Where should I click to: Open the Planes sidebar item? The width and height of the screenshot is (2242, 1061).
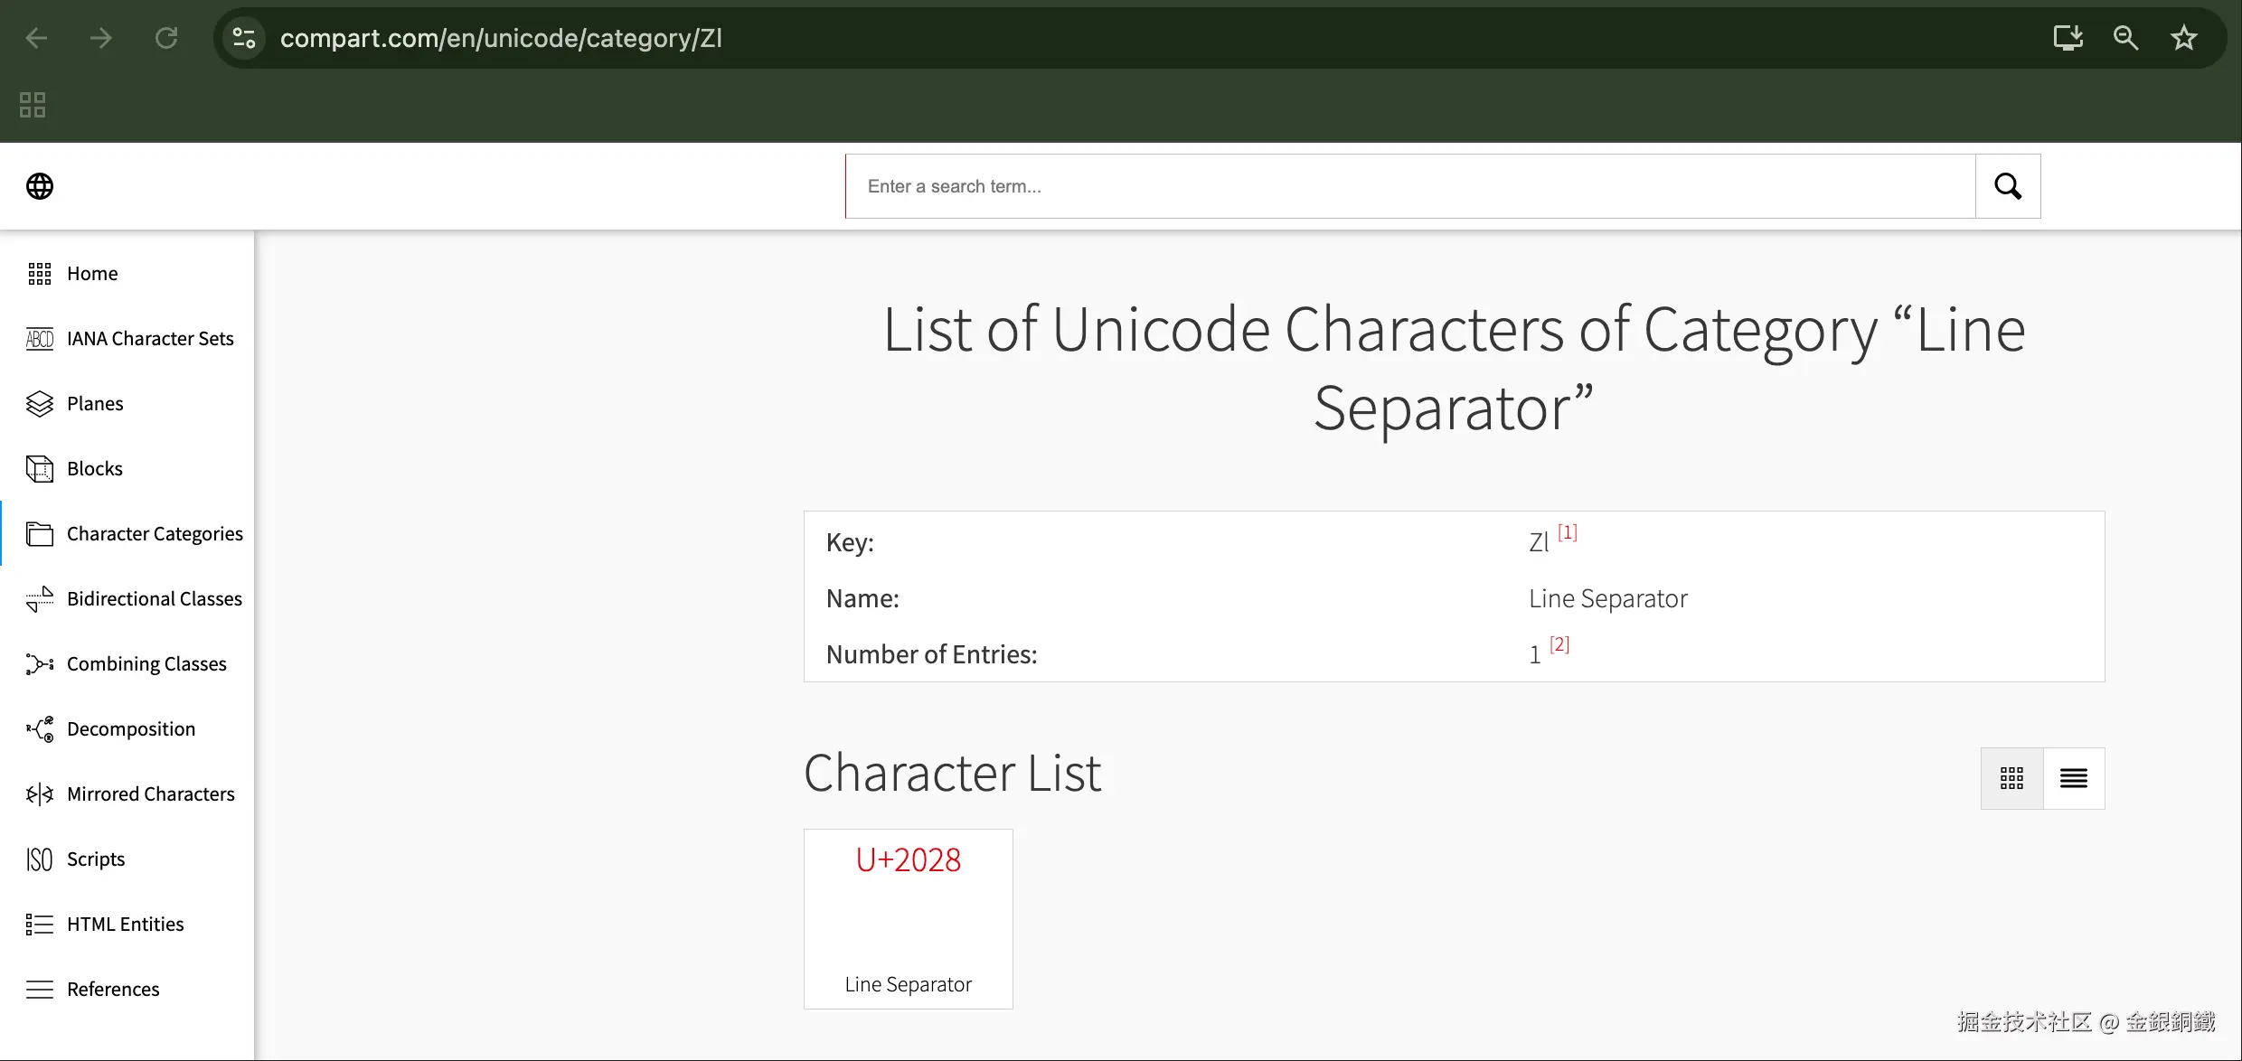coord(95,403)
